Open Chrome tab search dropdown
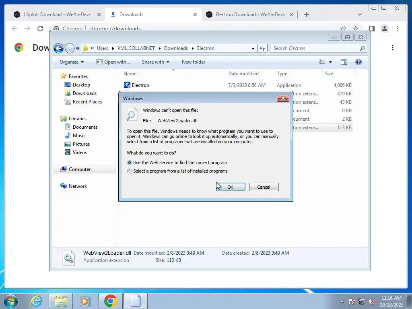This screenshot has height=309, width=412. pyautogui.click(x=360, y=14)
